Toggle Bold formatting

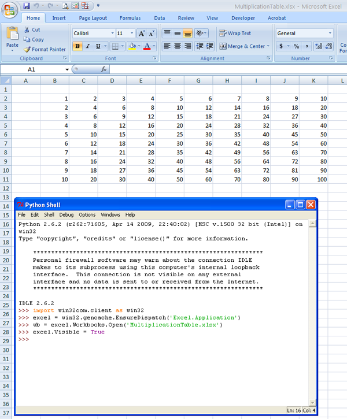(x=77, y=46)
